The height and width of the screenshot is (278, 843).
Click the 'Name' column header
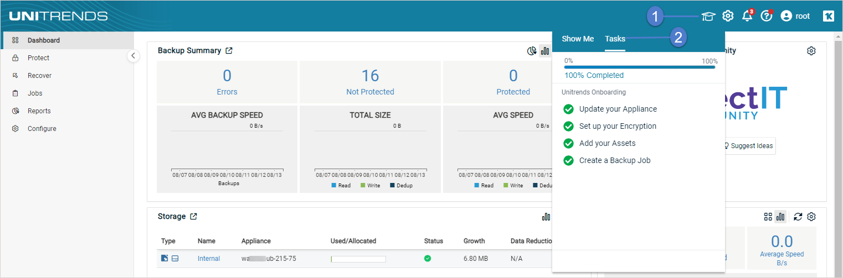(x=207, y=241)
